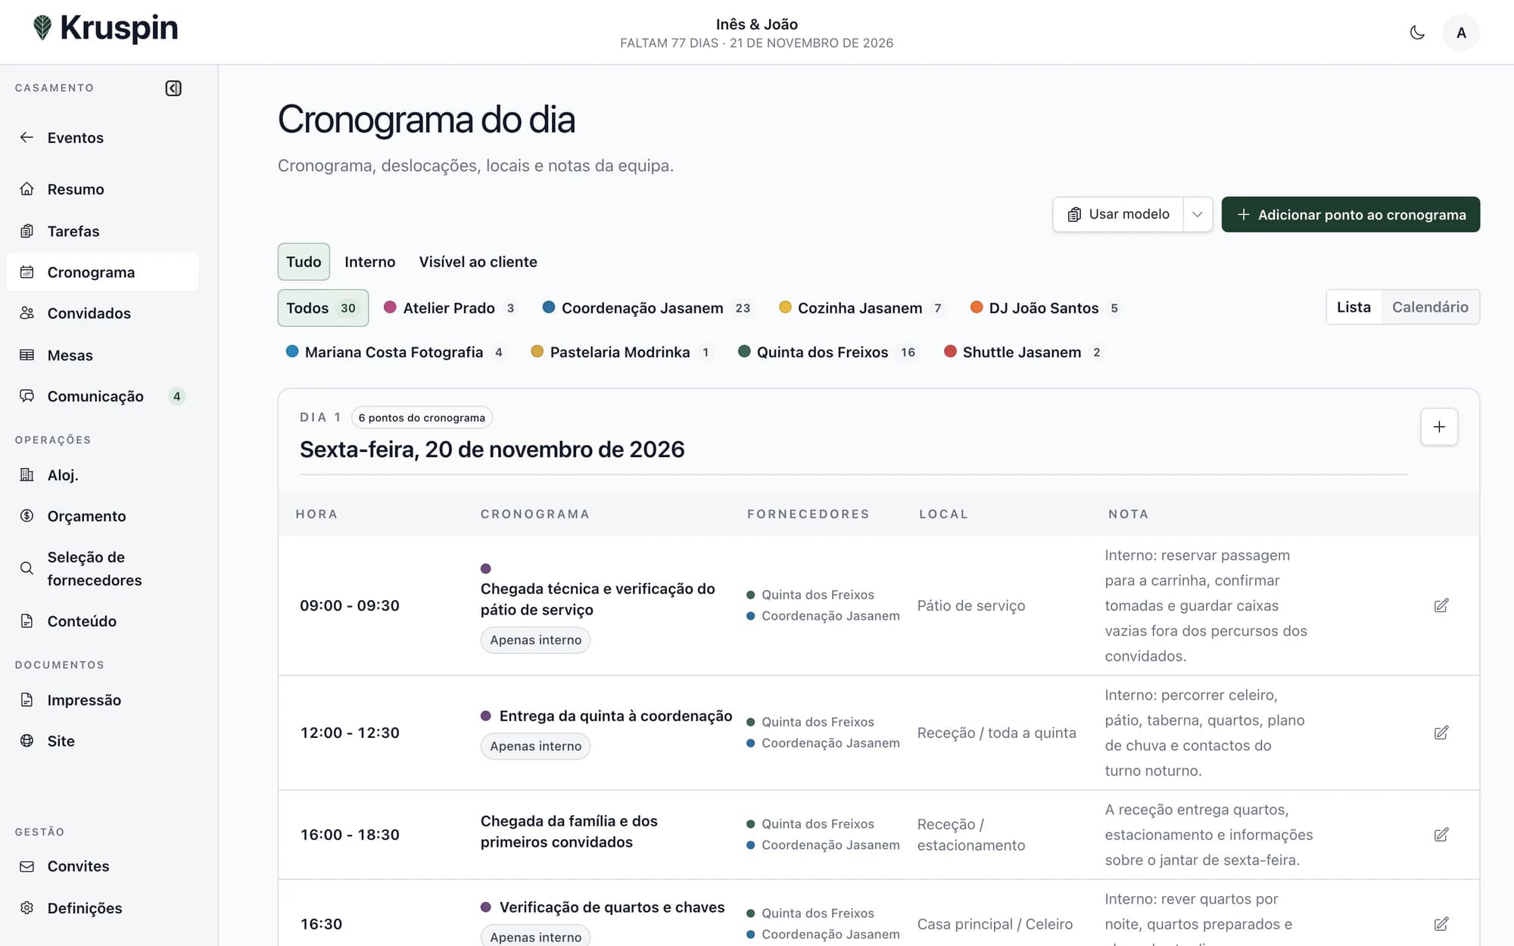Edit the 16:00 - 18:30 entry
The height and width of the screenshot is (946, 1514).
1441,835
